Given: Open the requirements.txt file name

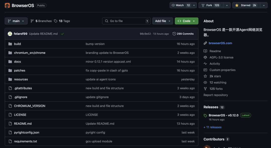Looking at the screenshot, I should click(x=25, y=141).
